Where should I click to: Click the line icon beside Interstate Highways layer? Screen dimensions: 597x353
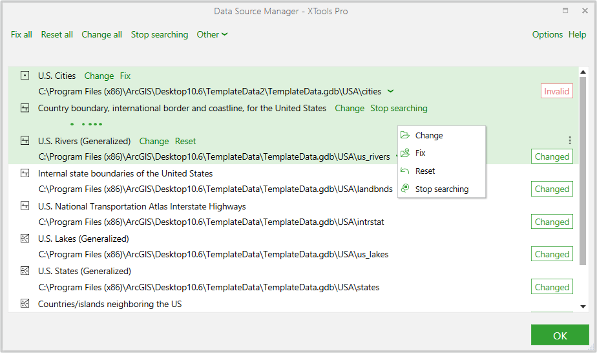point(25,206)
